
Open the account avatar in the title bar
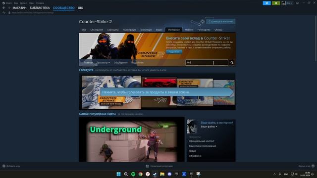tap(283, 3)
